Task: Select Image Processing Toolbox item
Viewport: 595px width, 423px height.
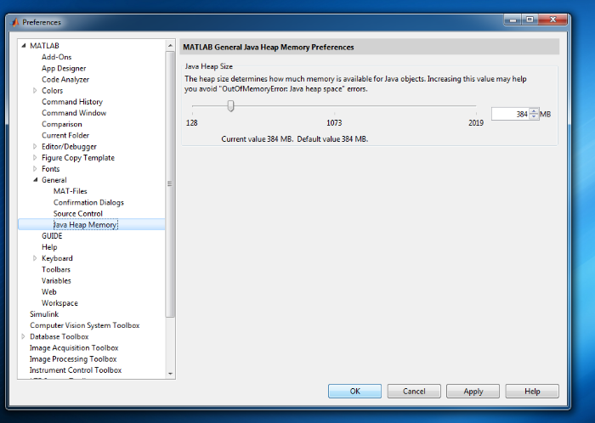Action: 73,359
